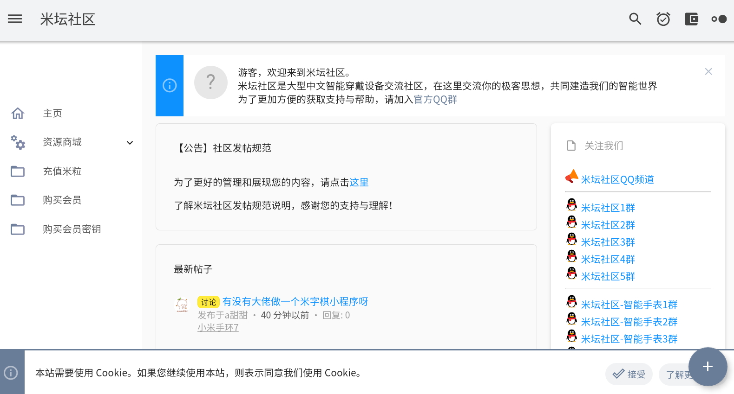Viewport: 734px width, 394px height.
Task: Open the 米坛社区2群 link
Action: 608,225
